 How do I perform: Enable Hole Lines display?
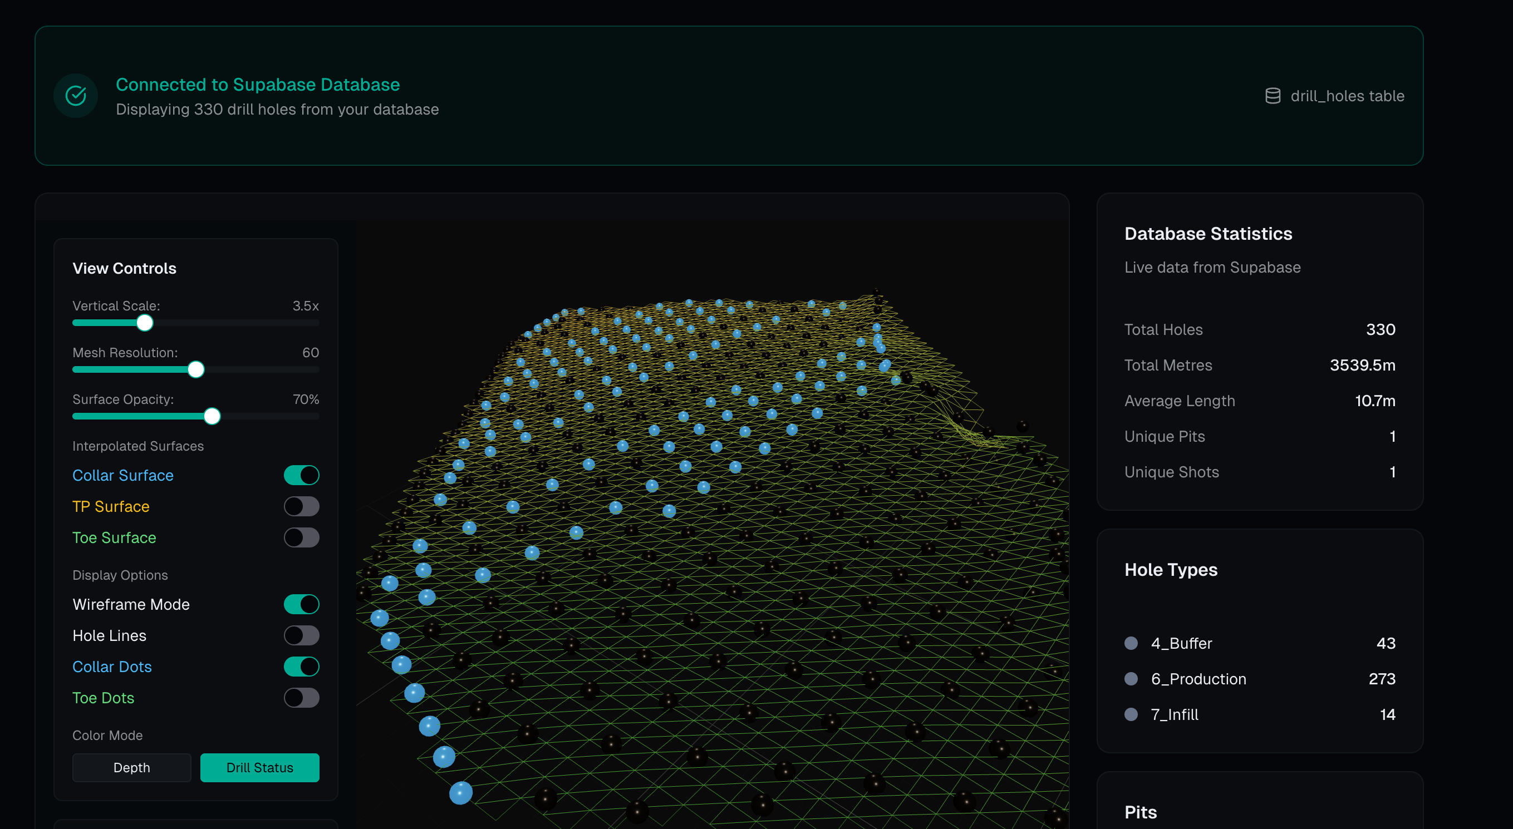coord(301,635)
